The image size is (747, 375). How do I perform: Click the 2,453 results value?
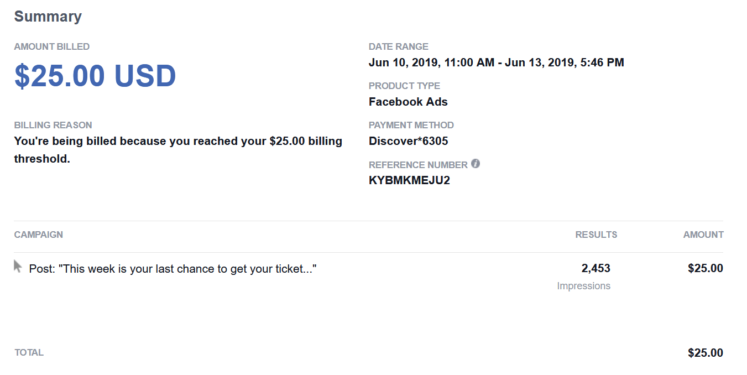click(x=595, y=269)
